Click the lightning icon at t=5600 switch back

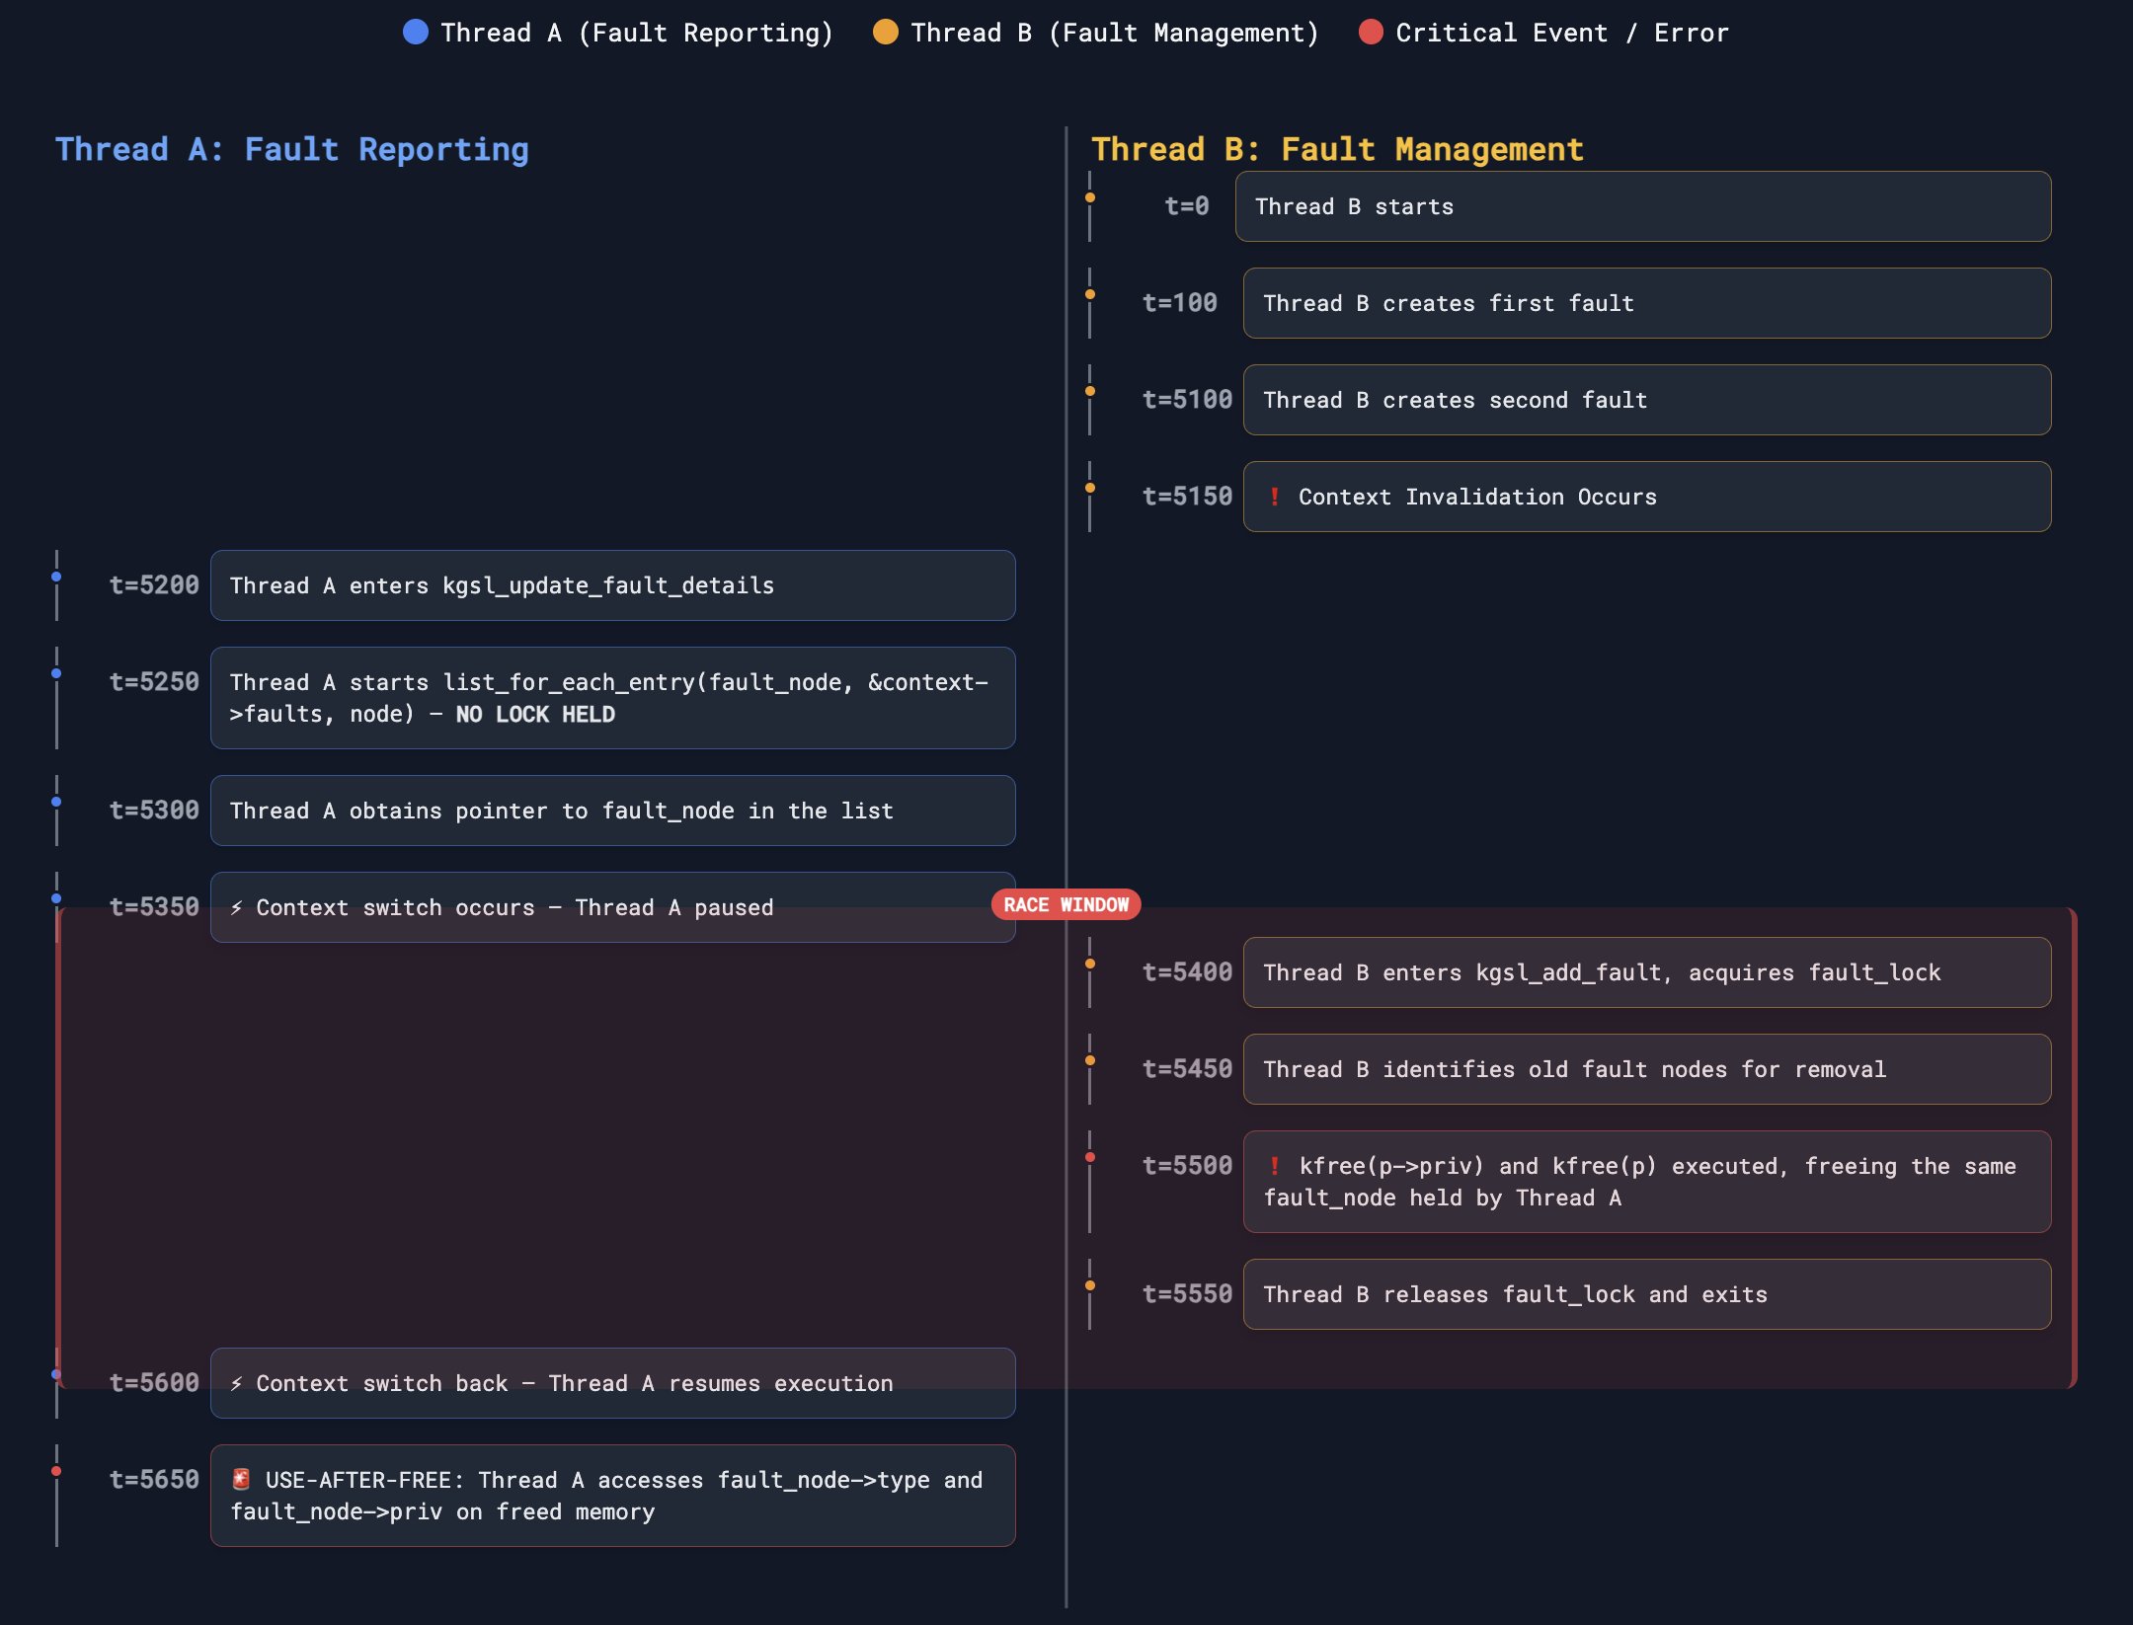click(x=237, y=1383)
